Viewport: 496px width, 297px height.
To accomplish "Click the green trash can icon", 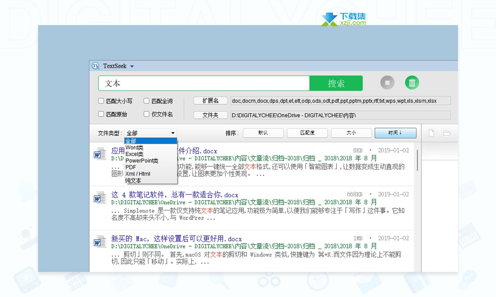I will tap(412, 82).
